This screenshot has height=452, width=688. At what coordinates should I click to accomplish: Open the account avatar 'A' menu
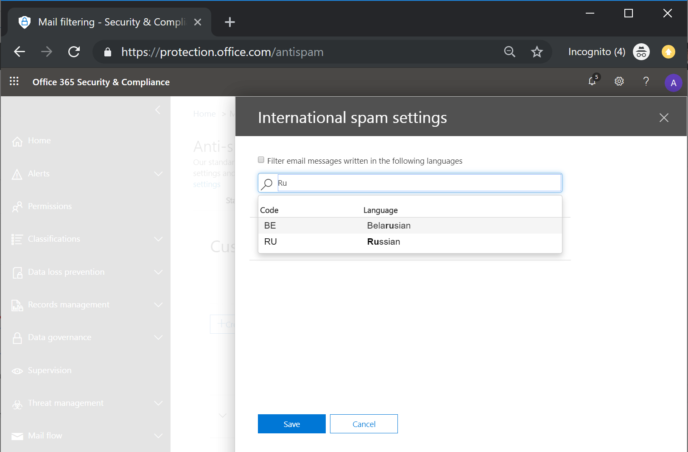click(673, 83)
